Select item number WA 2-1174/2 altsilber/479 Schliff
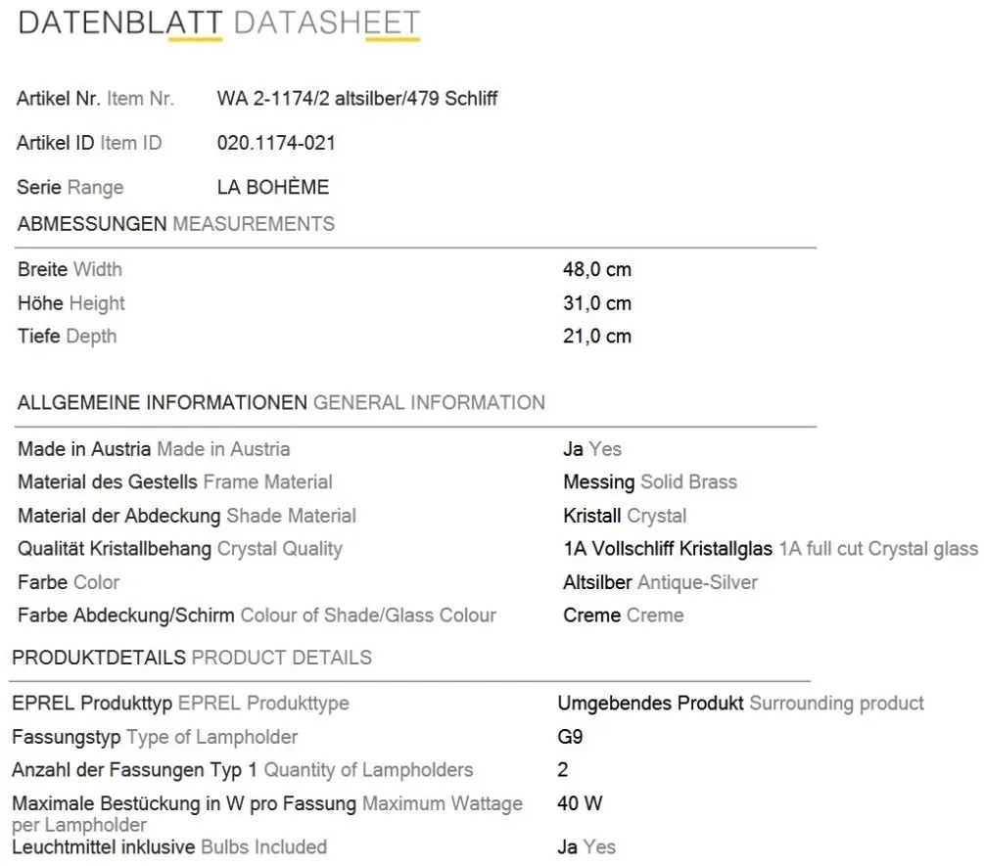This screenshot has width=984, height=866. coord(357,99)
